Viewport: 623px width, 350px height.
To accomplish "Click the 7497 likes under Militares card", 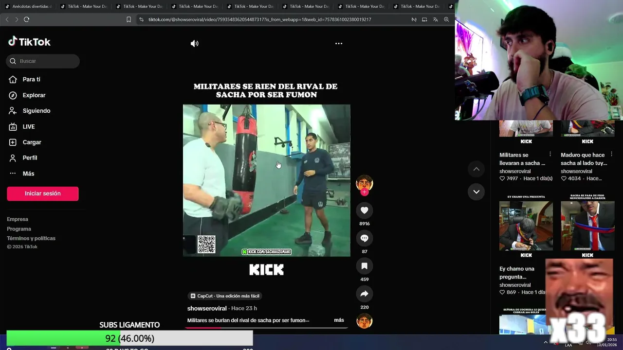I will point(509,178).
